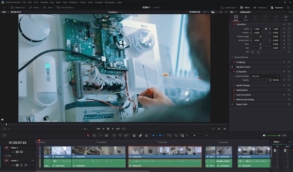
Task: Open the Fusion menu
Action: point(83,2)
